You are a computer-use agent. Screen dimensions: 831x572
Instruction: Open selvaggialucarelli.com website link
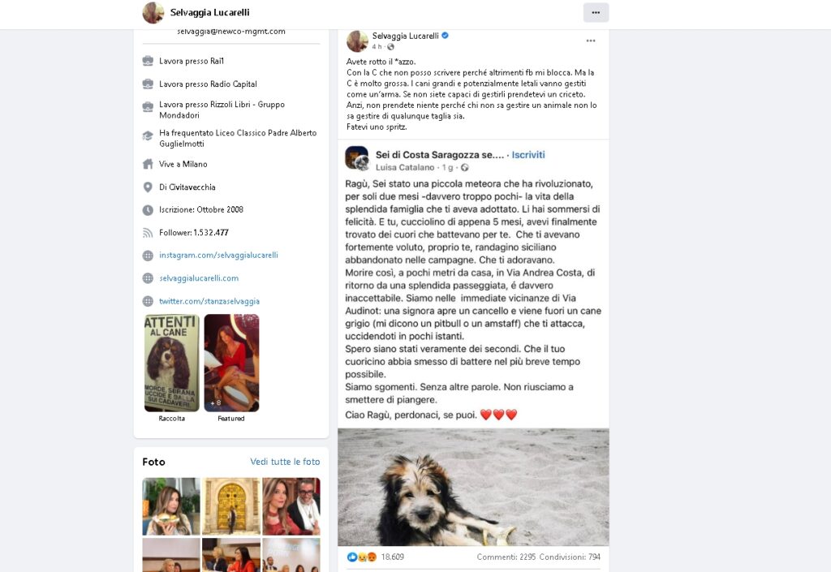click(199, 278)
